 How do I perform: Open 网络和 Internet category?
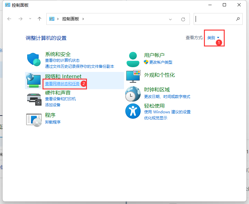pyautogui.click(x=63, y=76)
